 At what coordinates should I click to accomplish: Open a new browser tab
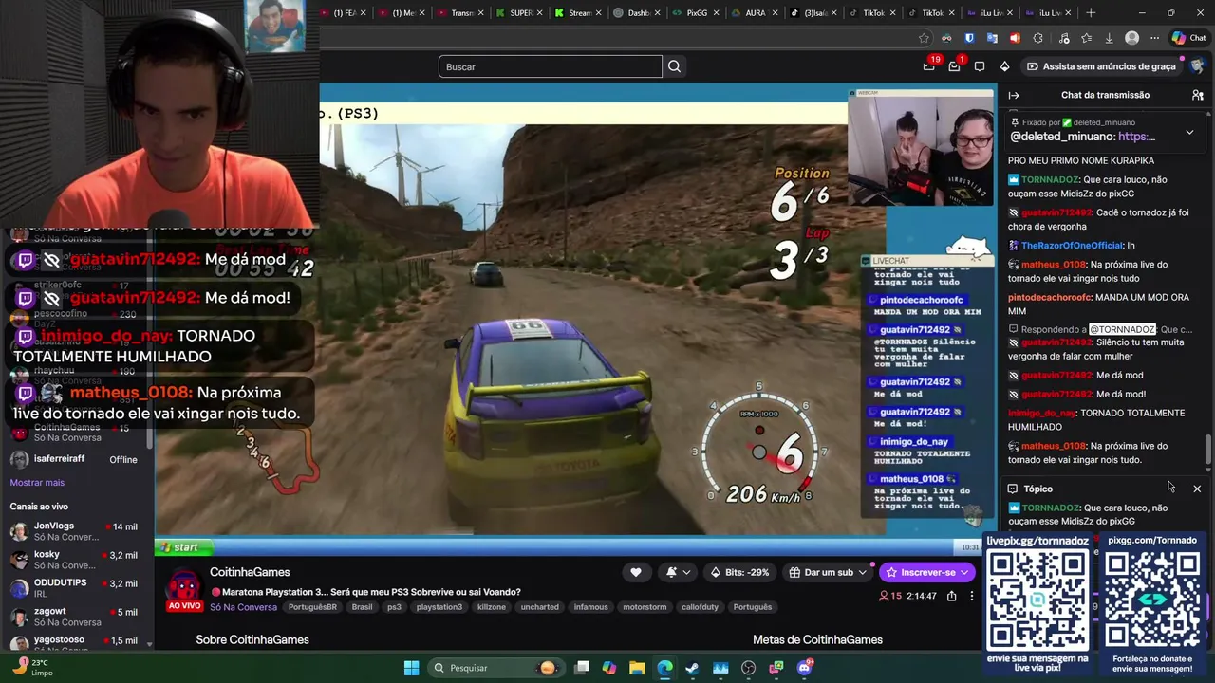click(1091, 12)
